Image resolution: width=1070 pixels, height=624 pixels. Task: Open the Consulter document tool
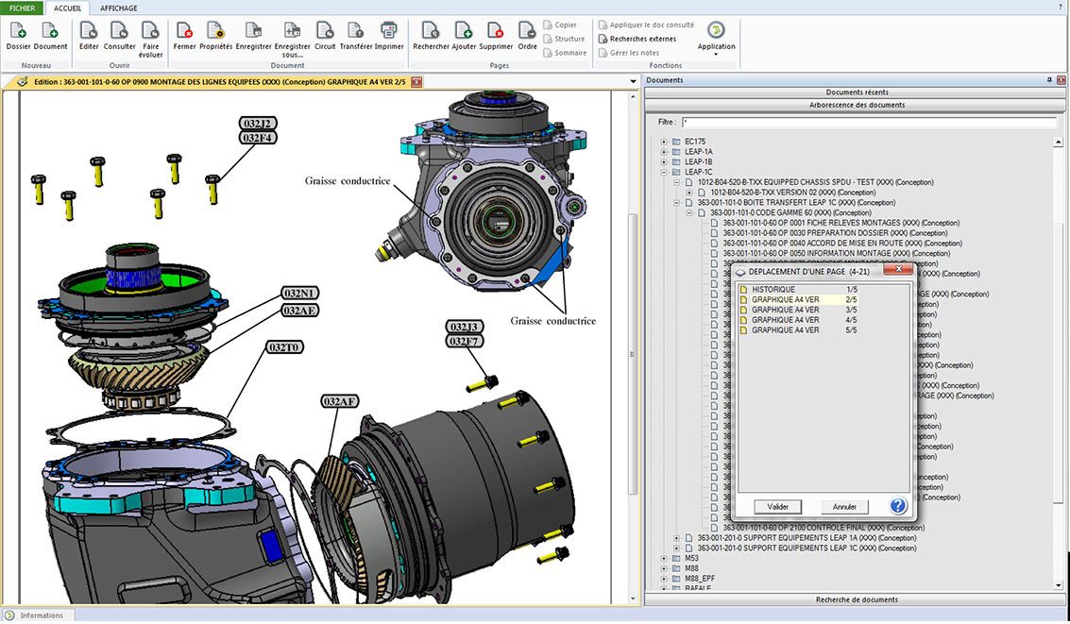tap(120, 31)
